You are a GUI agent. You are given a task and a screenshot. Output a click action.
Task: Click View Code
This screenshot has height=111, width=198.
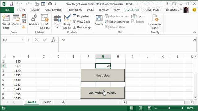[x=82, y=22]
